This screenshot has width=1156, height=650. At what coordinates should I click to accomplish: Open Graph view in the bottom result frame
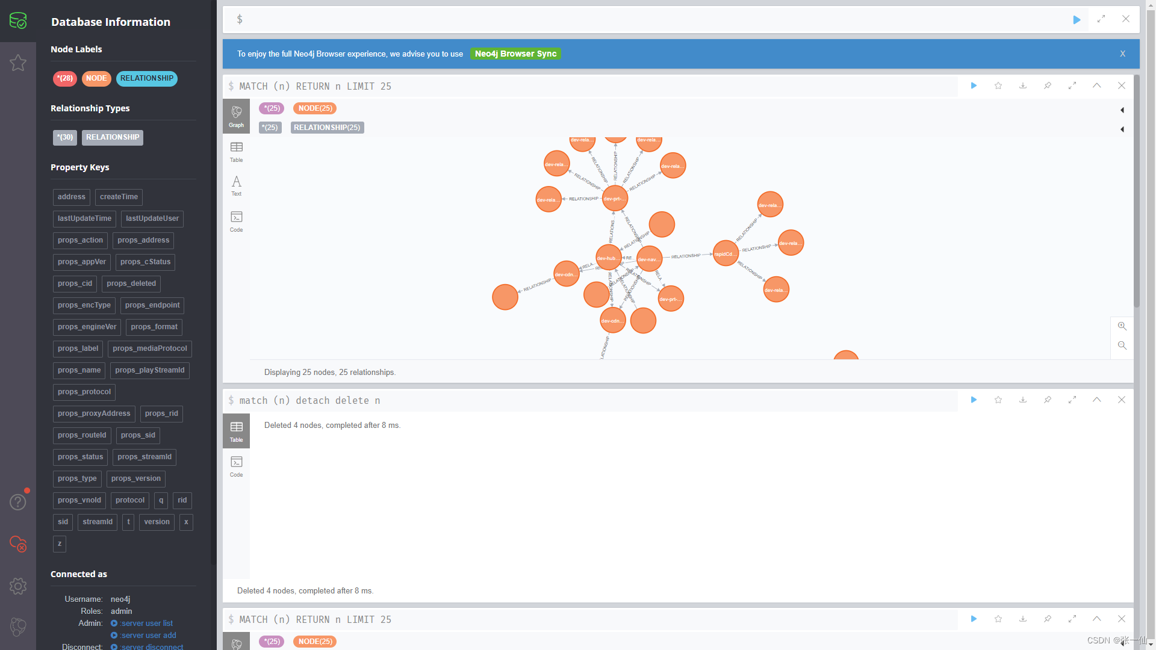[x=236, y=641]
